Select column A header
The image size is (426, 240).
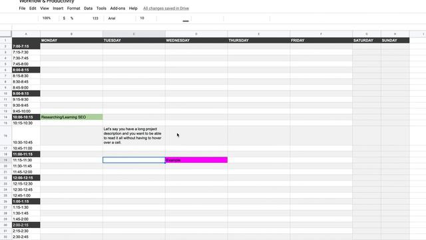[26, 34]
